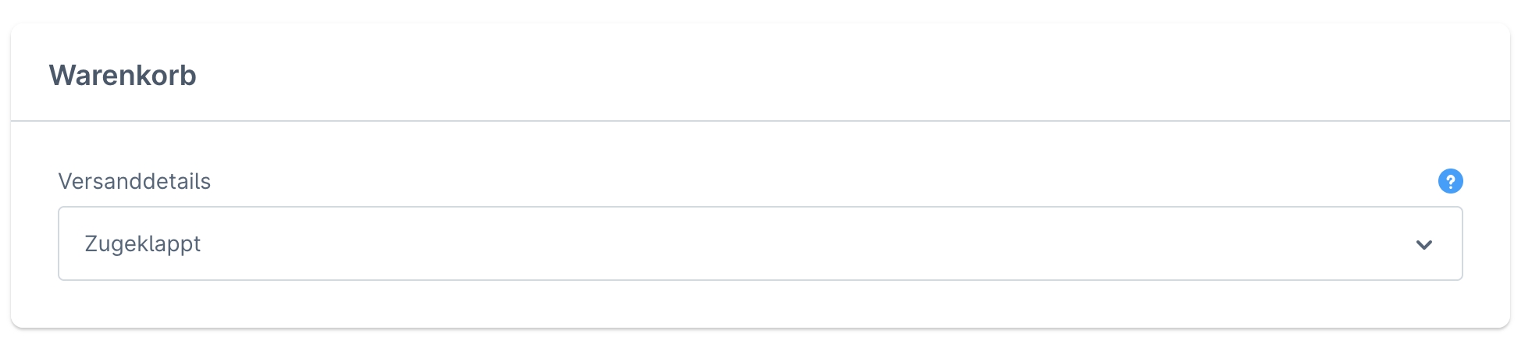Click the dropdown caret in the Warenkorb panel
Image resolution: width=1532 pixels, height=348 pixels.
coord(1423,244)
